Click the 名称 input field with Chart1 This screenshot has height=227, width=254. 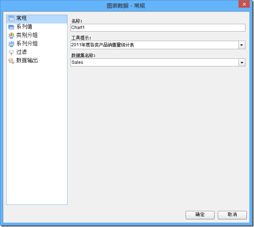158,28
